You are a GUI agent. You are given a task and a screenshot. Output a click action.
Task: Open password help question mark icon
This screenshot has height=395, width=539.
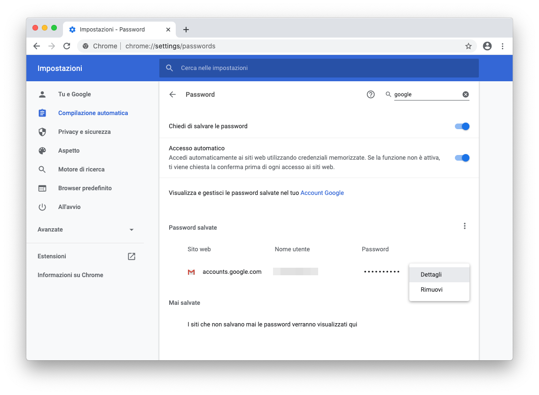371,94
